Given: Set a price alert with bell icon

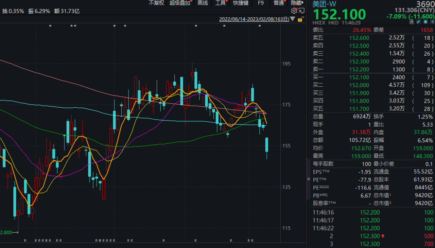Looking at the screenshot, I should pyautogui.click(x=425, y=22).
